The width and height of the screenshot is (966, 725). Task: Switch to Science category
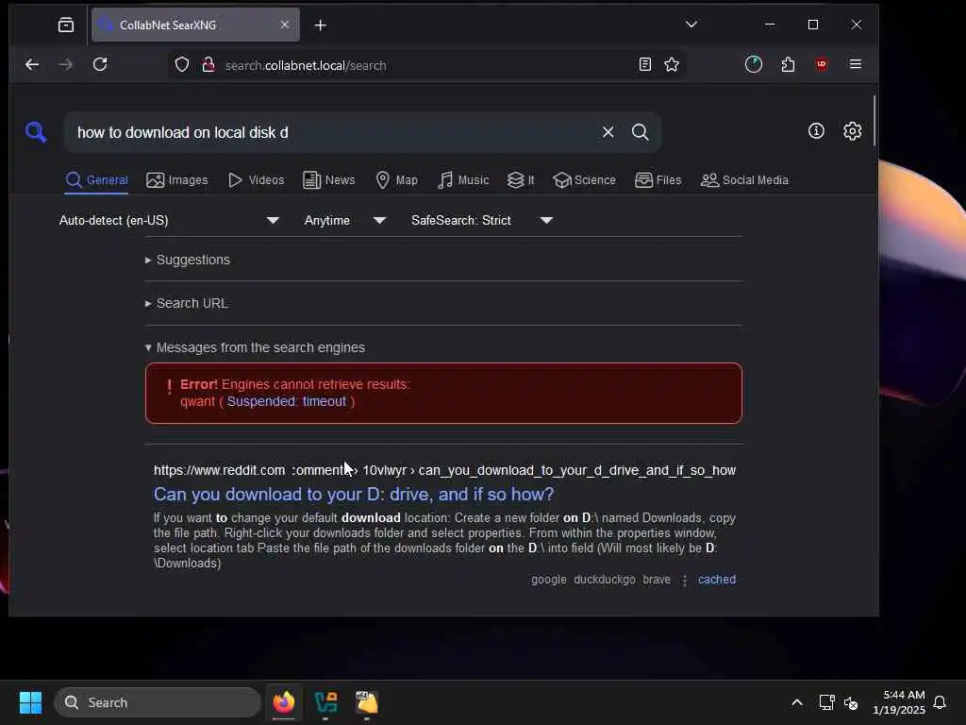[x=584, y=180]
